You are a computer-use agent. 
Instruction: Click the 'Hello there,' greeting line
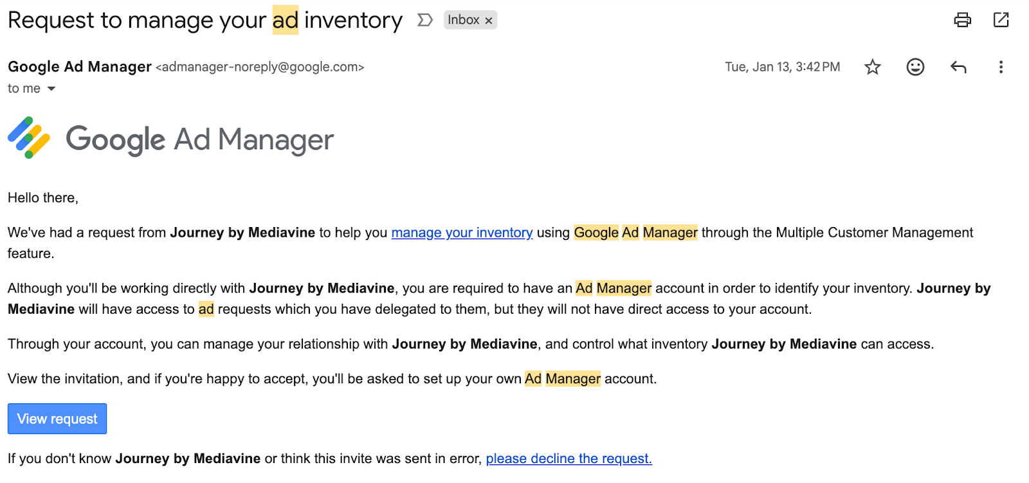(43, 198)
